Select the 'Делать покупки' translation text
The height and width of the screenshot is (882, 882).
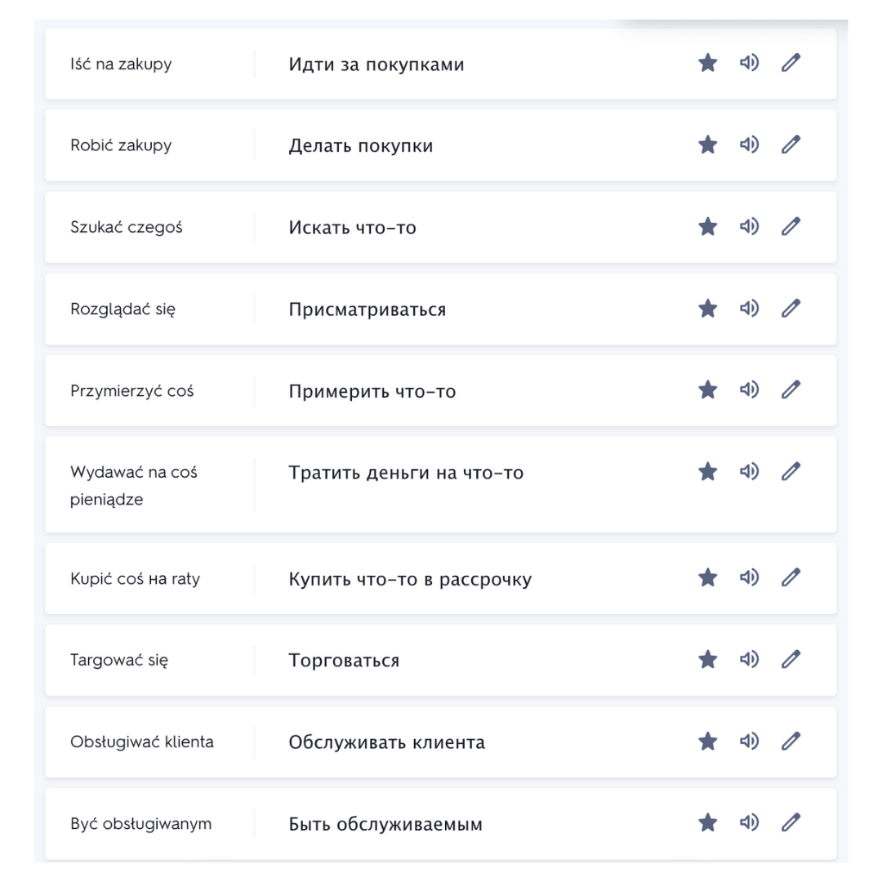click(x=361, y=145)
